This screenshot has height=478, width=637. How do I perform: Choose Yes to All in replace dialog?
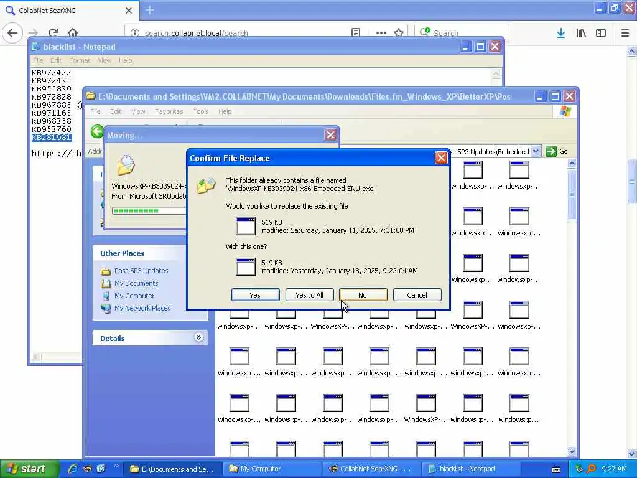tap(310, 295)
